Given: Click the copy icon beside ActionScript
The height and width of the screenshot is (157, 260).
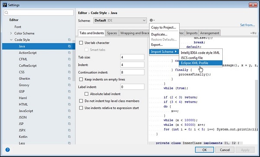Looking at the screenshot, I should [69, 53].
